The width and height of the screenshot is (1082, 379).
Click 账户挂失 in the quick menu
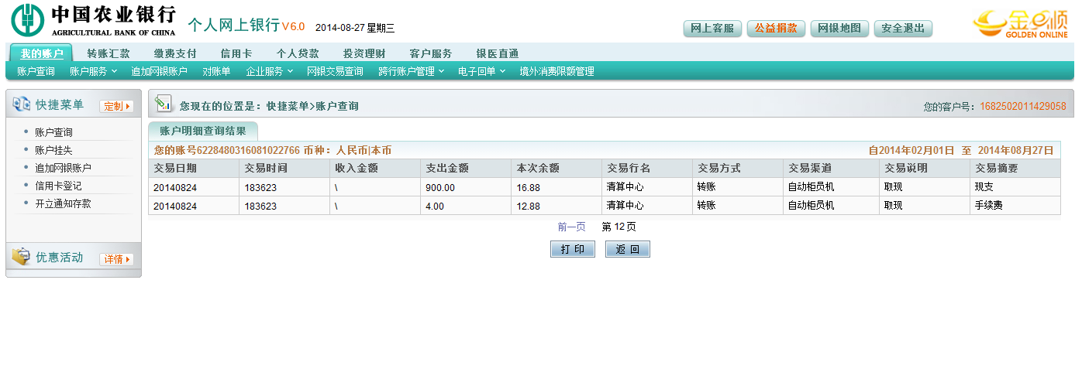tap(53, 150)
